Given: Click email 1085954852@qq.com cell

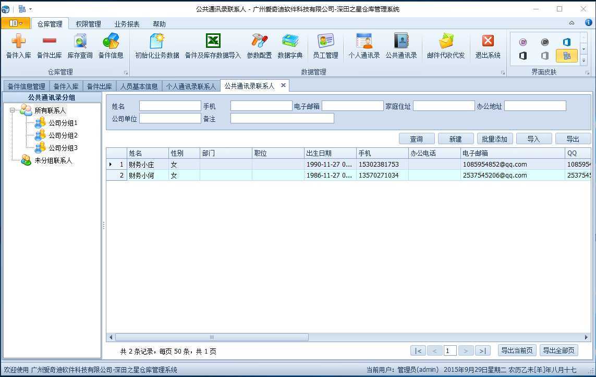Looking at the screenshot, I should coord(513,165).
